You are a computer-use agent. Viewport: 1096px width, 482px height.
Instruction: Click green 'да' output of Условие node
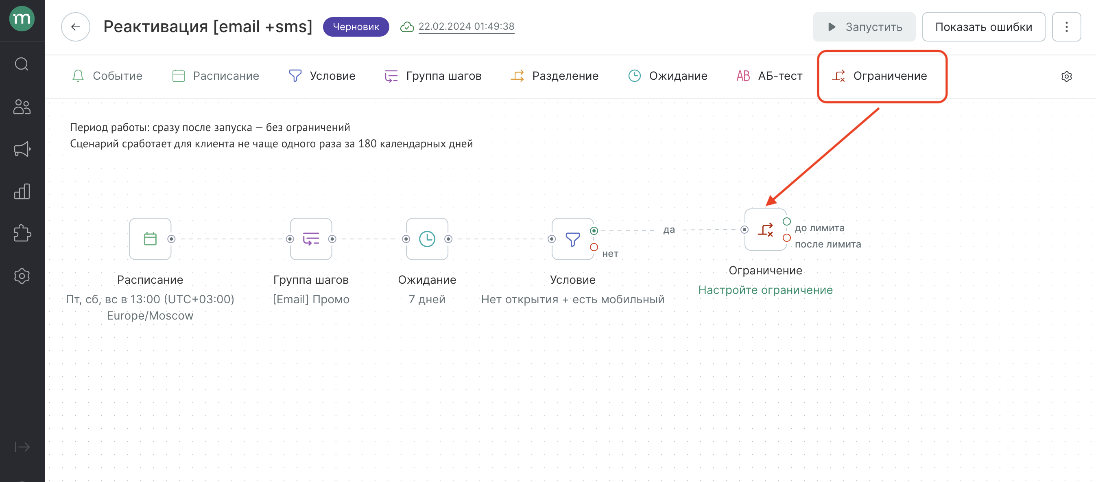point(594,231)
